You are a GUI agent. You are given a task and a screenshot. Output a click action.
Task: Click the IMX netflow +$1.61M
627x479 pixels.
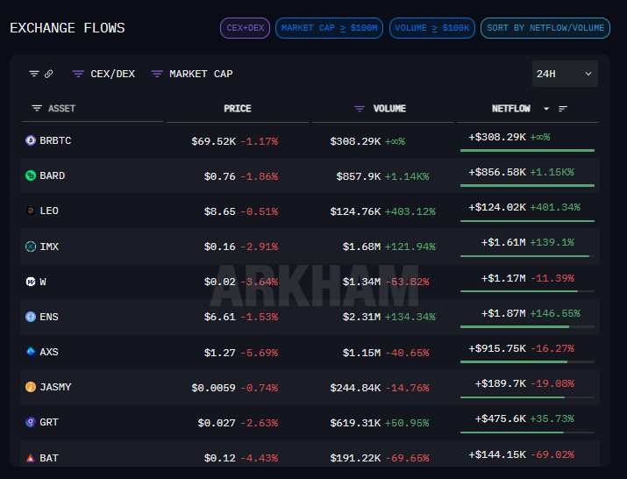click(504, 242)
